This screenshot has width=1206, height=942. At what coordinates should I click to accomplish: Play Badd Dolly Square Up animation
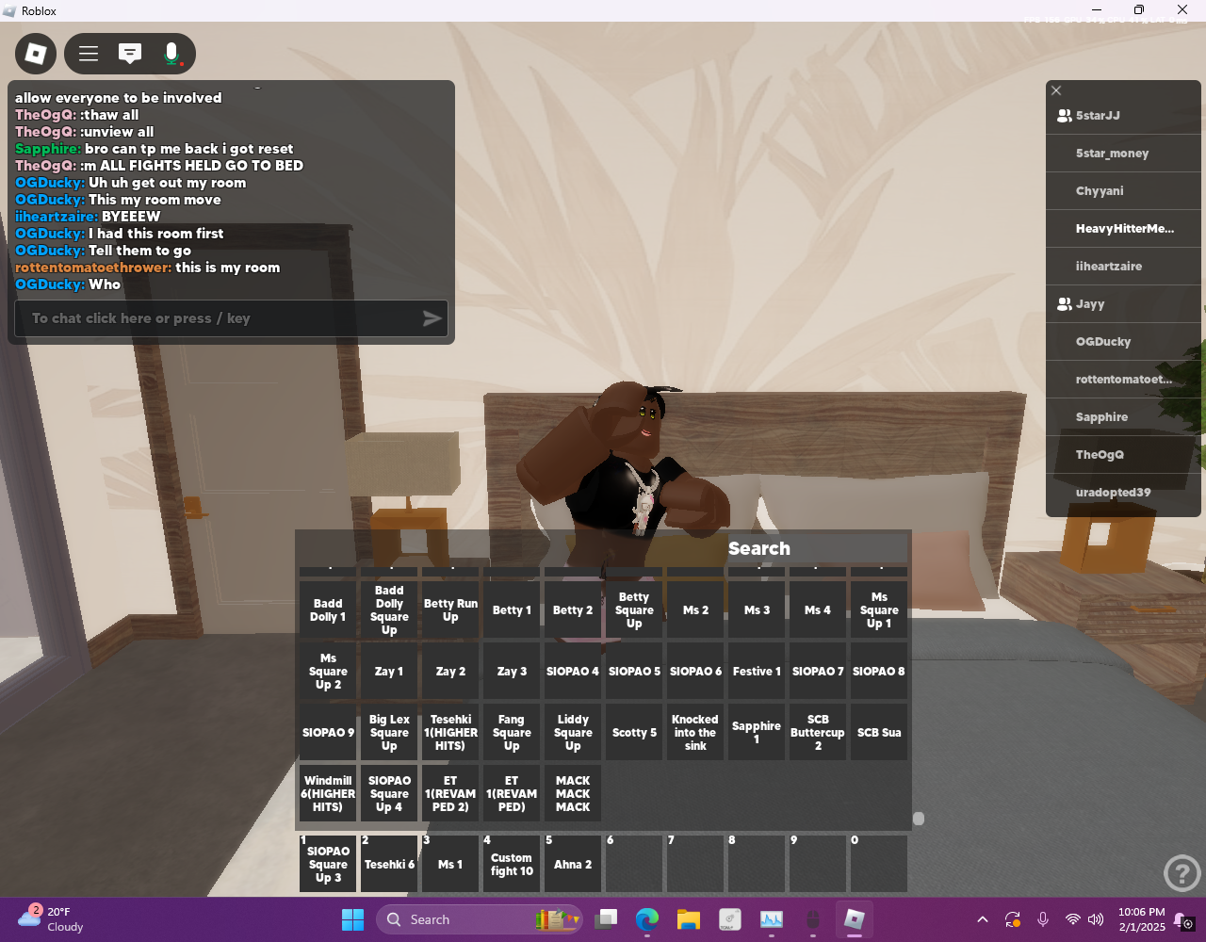click(x=389, y=610)
